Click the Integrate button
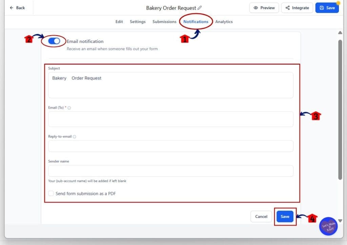 click(297, 8)
